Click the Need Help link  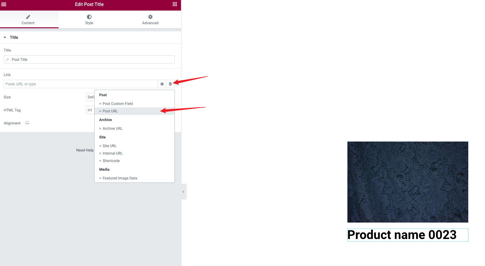(x=85, y=150)
